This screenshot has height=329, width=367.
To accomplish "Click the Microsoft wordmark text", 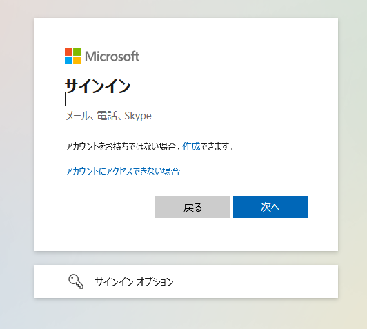I will click(x=112, y=57).
